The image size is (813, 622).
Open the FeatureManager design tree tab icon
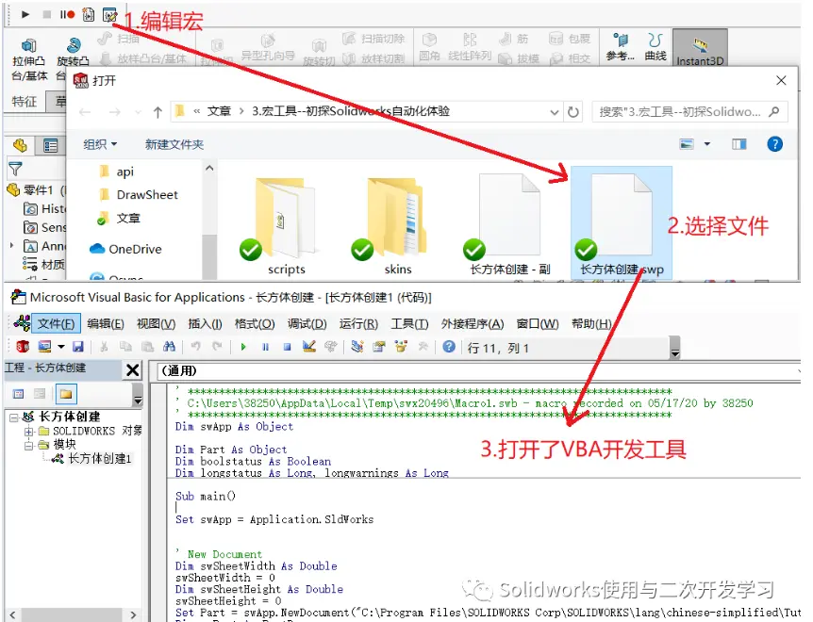tap(20, 145)
